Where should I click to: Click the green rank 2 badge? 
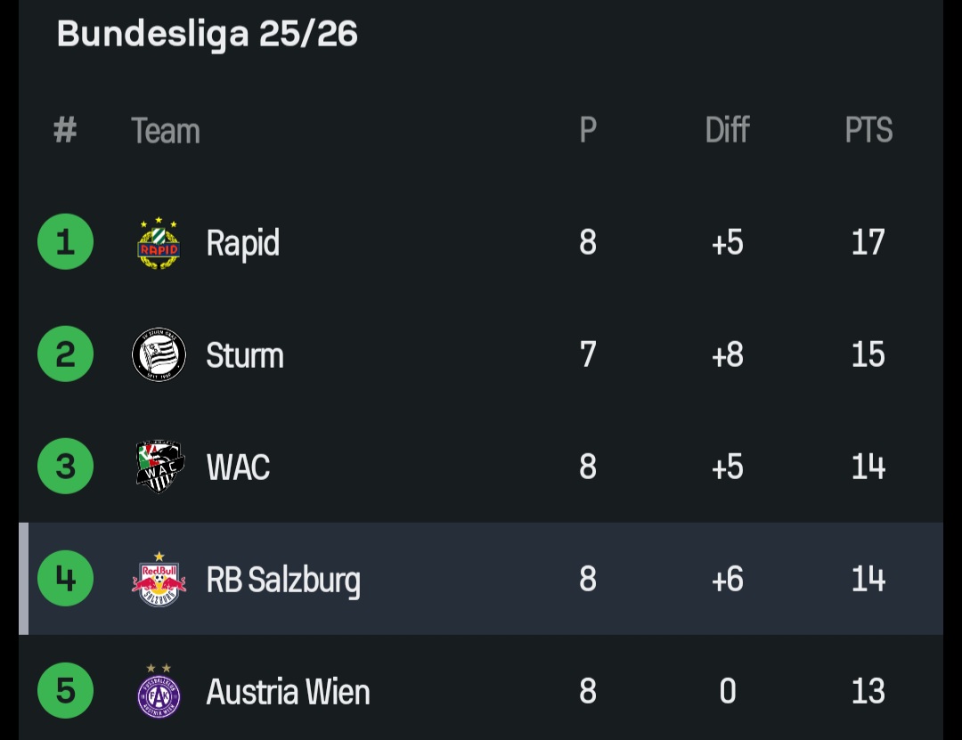point(65,354)
